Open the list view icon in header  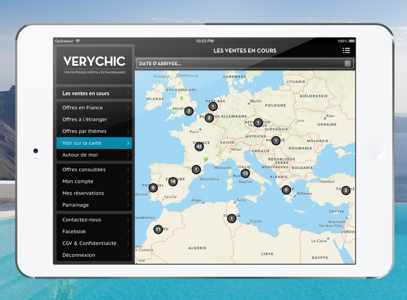(x=346, y=50)
